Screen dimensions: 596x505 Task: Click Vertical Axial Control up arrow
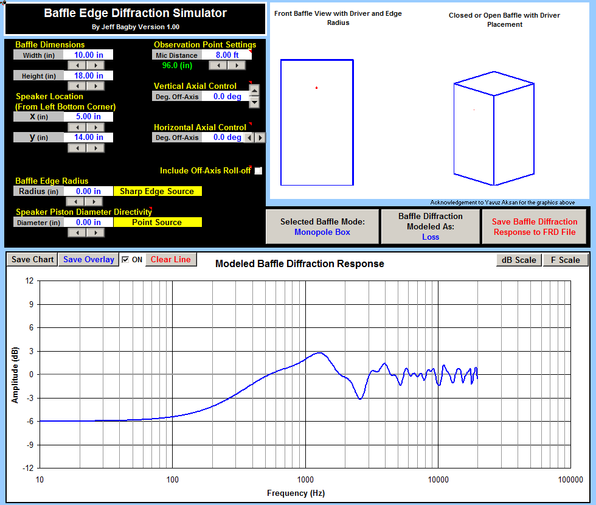[x=254, y=90]
